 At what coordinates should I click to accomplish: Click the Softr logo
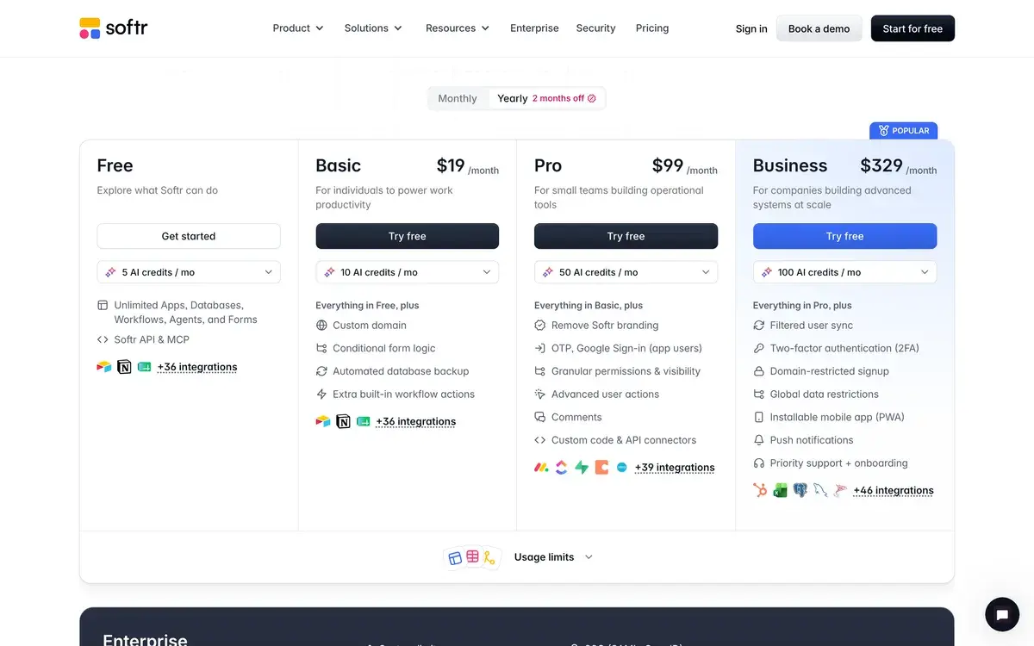[113, 28]
